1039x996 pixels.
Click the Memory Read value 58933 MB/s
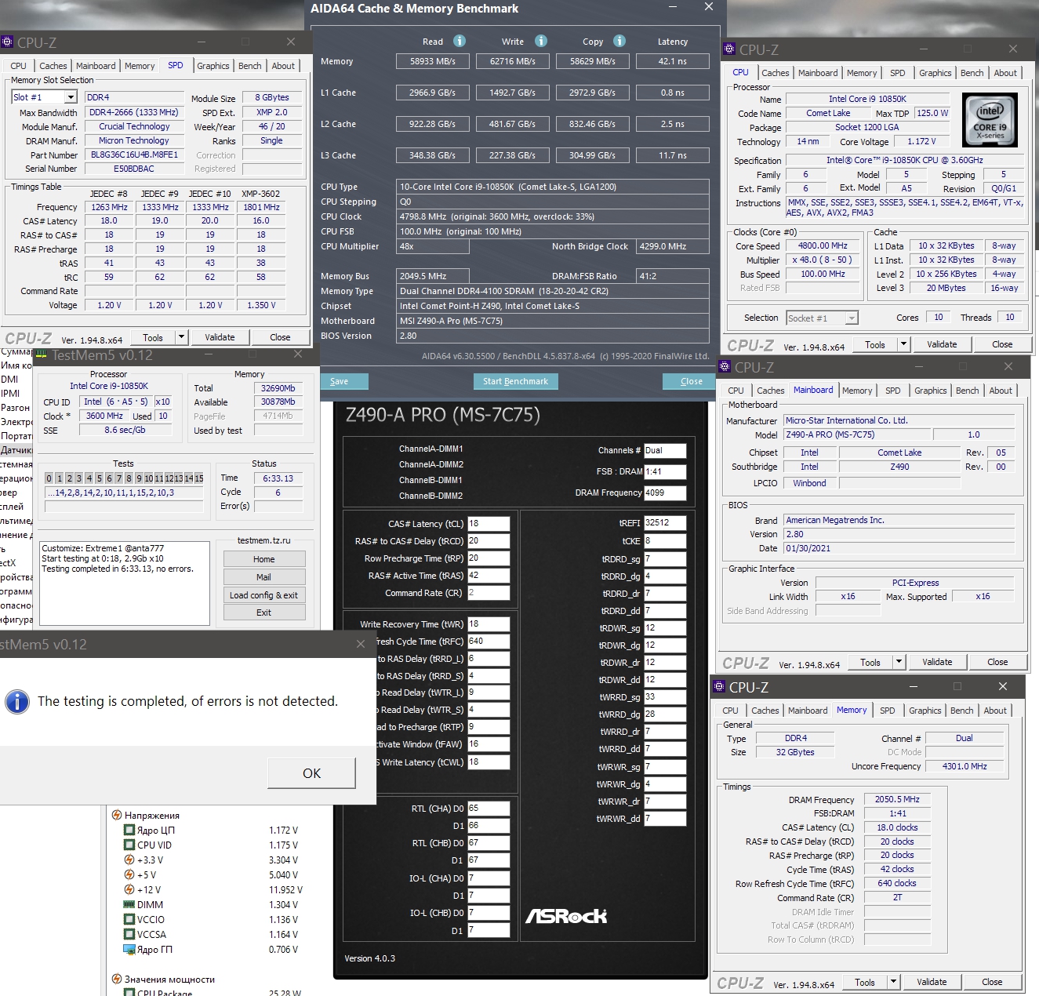tap(433, 61)
